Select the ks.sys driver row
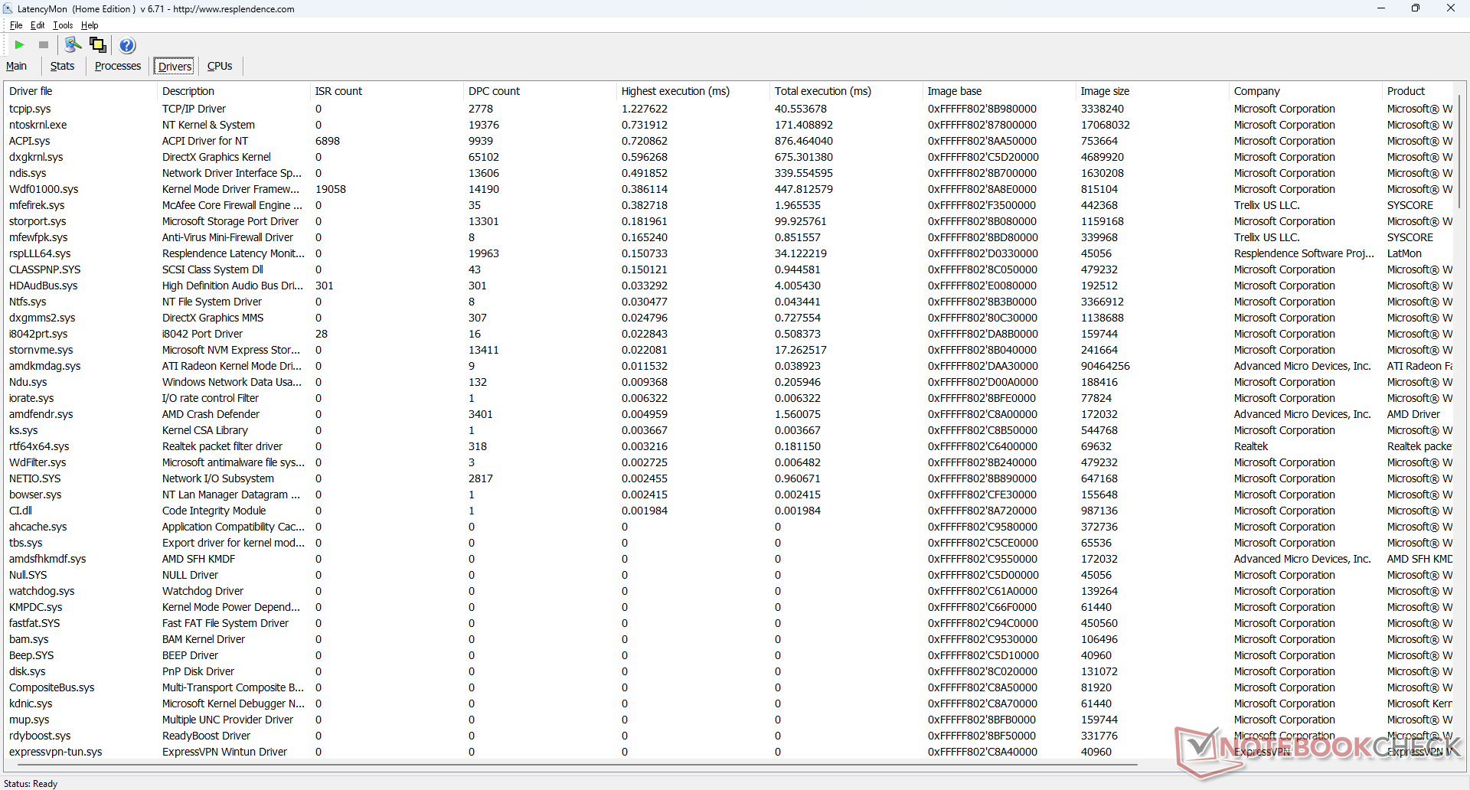The height and width of the screenshot is (790, 1470). 729,430
